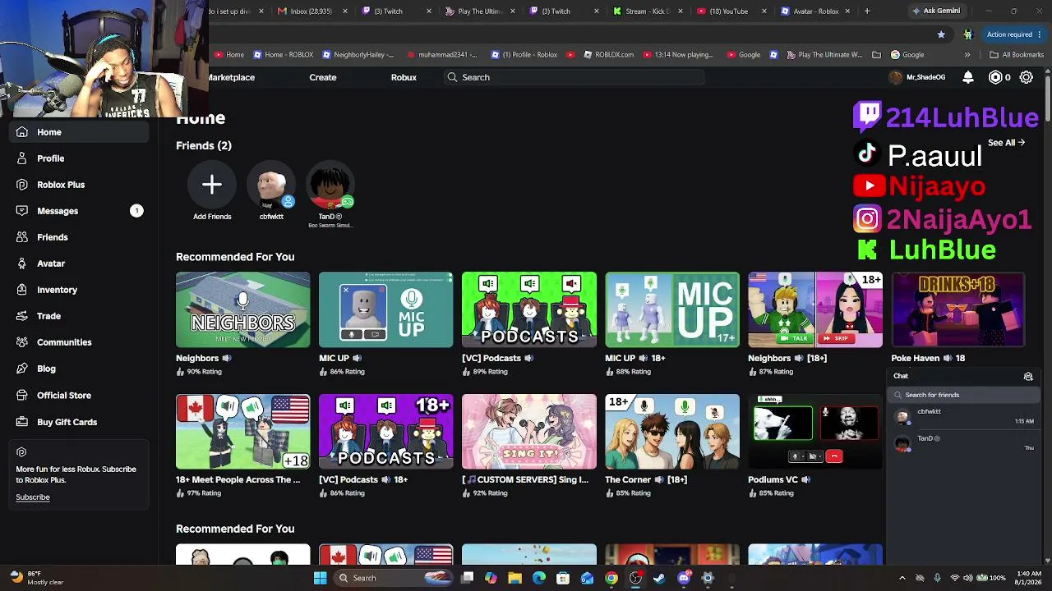Screen dimensions: 1052x591
Task: Open the Sing It custom servers thumbnail
Action: click(529, 432)
